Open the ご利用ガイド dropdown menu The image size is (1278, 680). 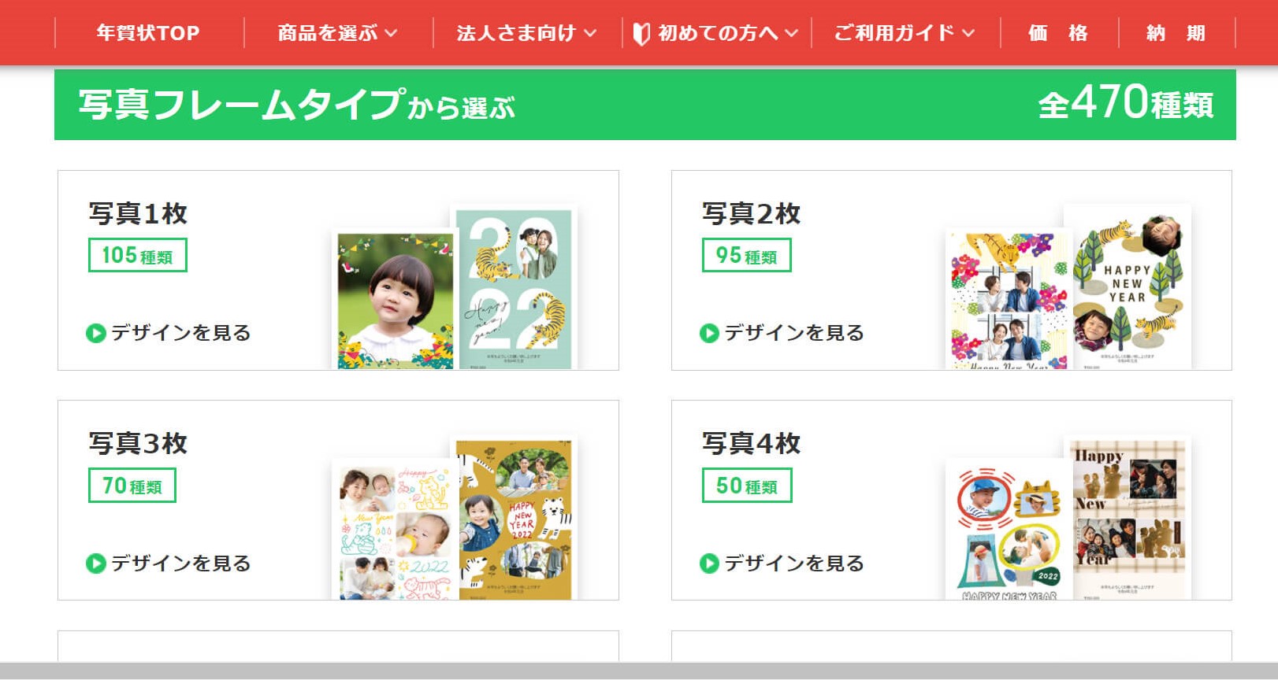pyautogui.click(x=905, y=33)
